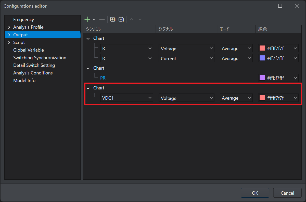Viewport: 306px width, 202px height.
Task: Expand the Analysis Profile tree node
Action: [x=9, y=27]
